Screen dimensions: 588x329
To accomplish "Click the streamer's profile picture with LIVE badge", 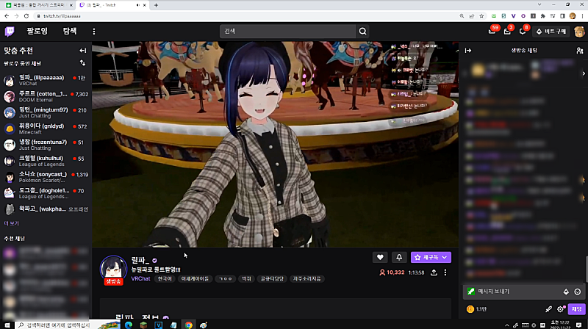I will coord(113,270).
